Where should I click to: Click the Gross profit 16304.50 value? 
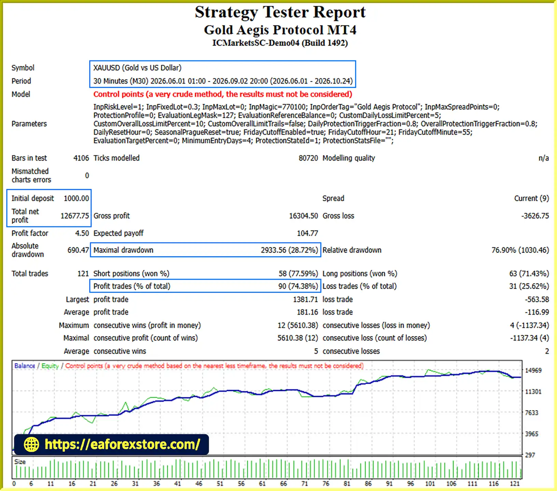click(303, 216)
